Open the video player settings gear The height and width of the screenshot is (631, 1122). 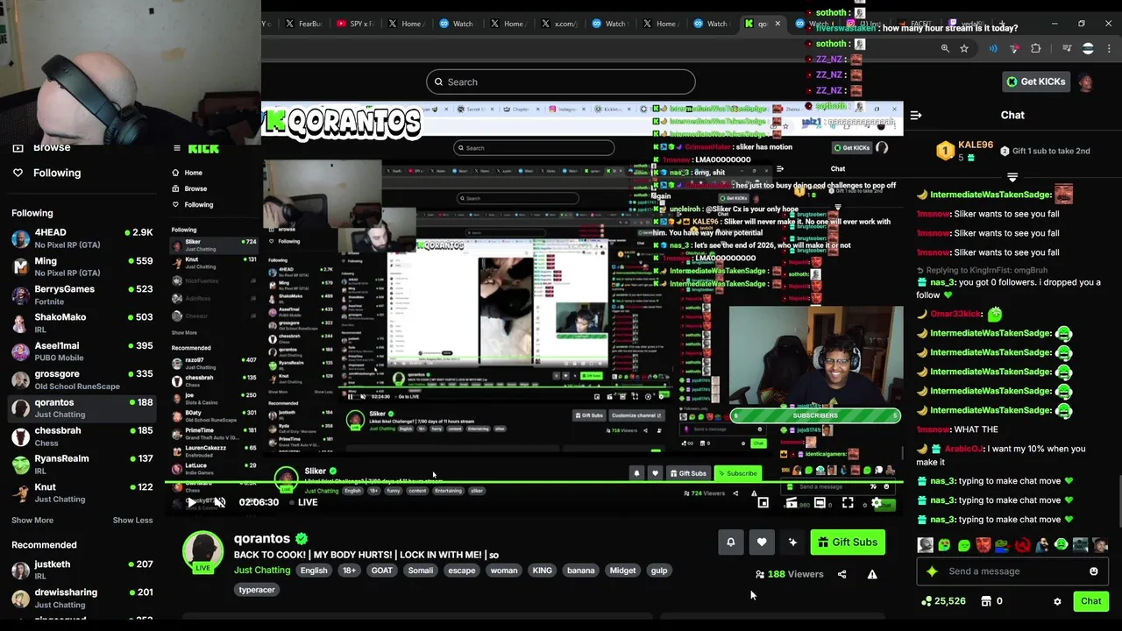[x=877, y=503]
